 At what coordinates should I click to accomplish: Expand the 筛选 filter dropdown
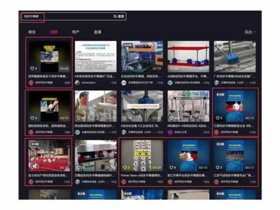click(250, 32)
